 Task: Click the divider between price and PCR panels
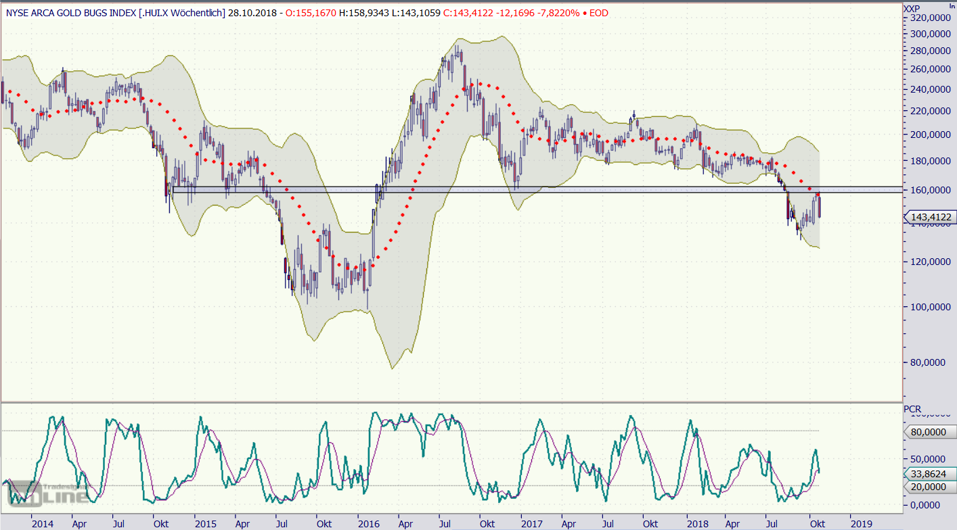coord(451,402)
